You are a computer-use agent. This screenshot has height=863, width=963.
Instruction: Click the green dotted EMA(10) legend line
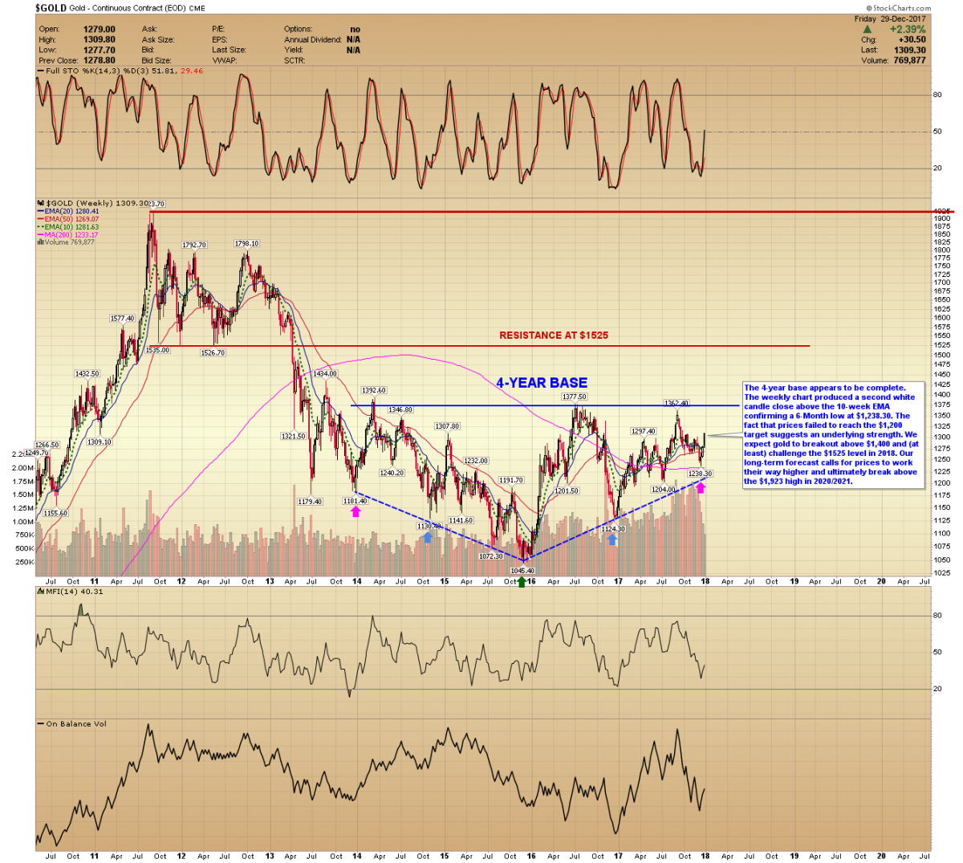41,227
